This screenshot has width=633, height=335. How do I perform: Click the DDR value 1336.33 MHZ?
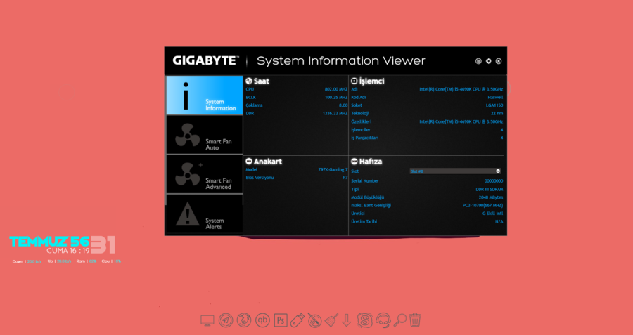coord(335,114)
